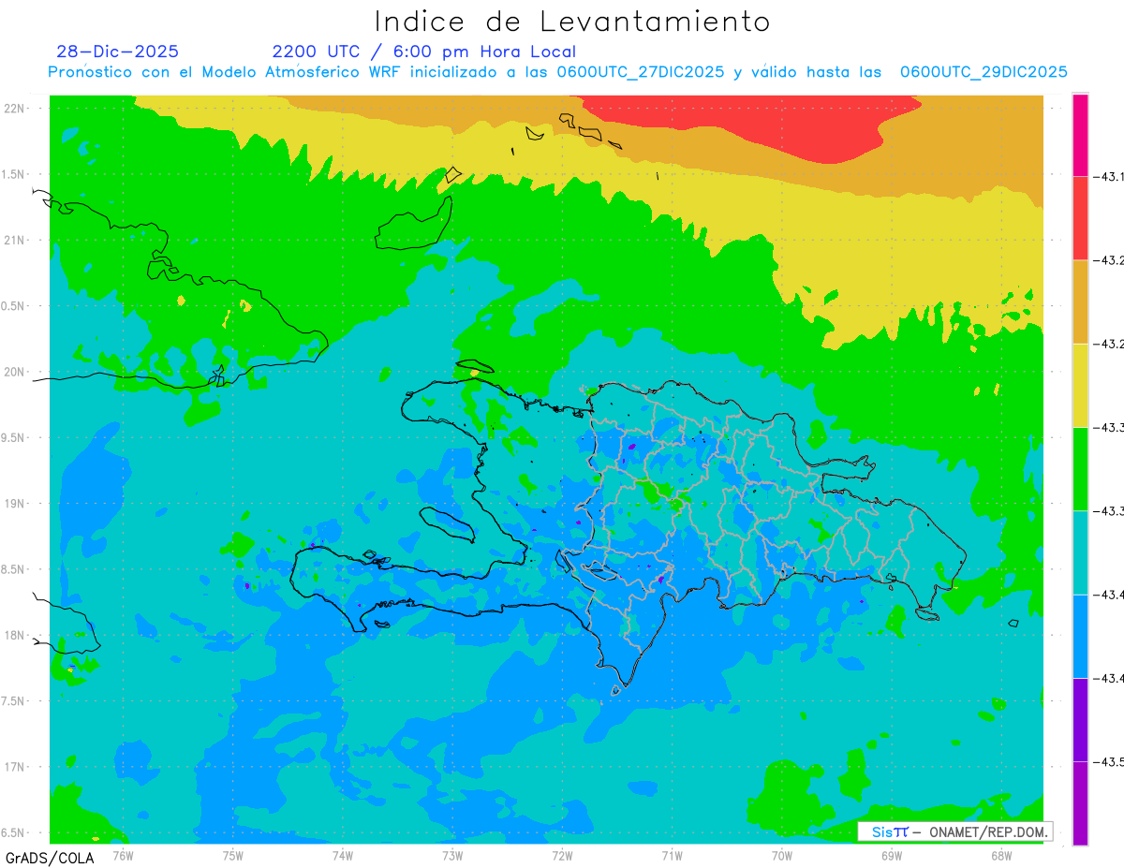Click the '68W' longitude label
The height and width of the screenshot is (868, 1124).
1000,856
